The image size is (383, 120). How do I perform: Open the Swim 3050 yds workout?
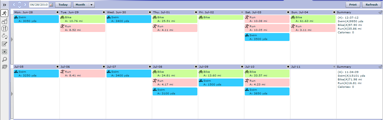(x=36, y=19)
